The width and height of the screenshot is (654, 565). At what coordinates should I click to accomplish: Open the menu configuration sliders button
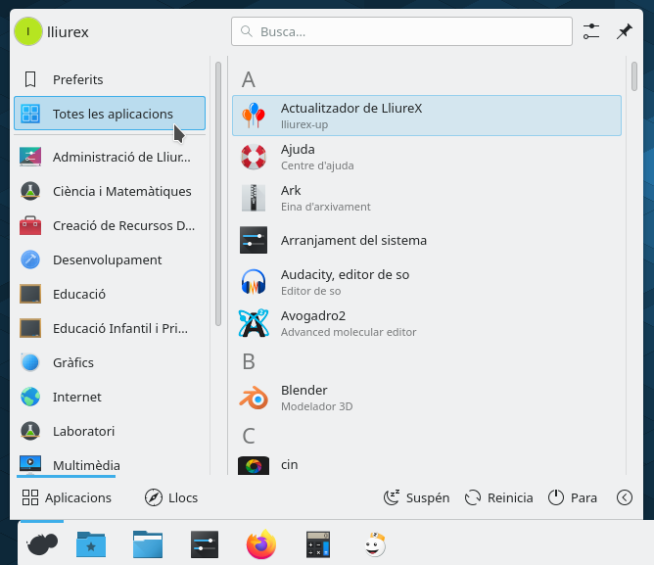590,31
